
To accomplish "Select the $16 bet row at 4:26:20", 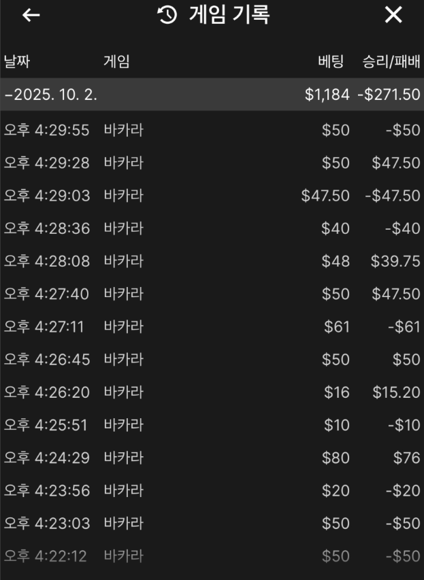I will (212, 392).
